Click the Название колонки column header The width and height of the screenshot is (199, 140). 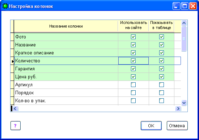[66, 26]
